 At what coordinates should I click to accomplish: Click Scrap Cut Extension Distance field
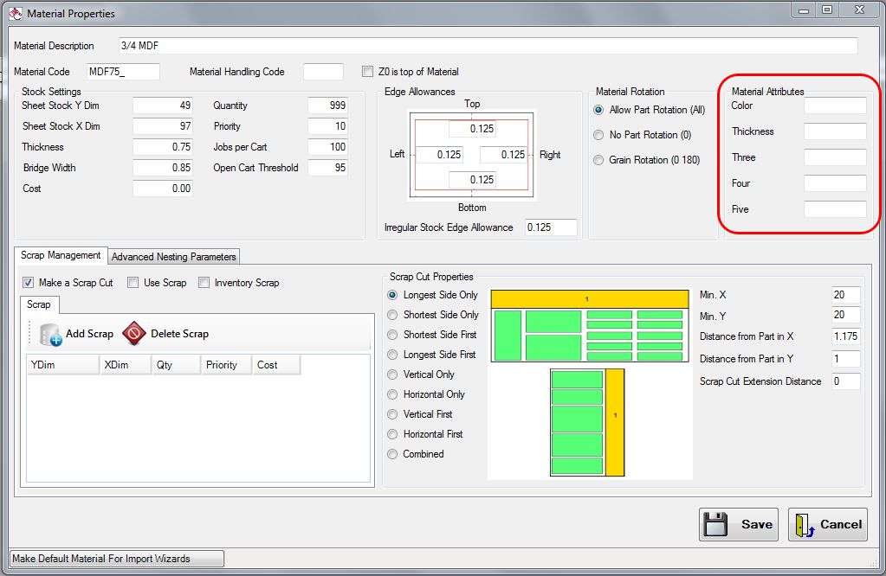click(x=846, y=381)
